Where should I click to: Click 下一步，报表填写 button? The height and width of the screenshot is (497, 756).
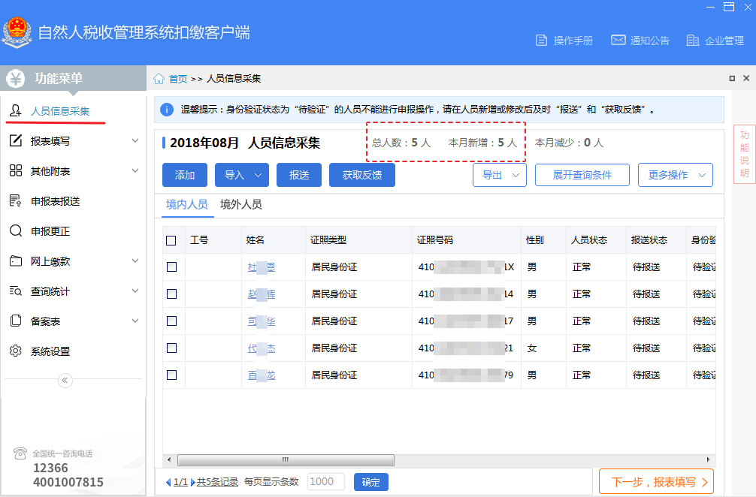coord(656,481)
